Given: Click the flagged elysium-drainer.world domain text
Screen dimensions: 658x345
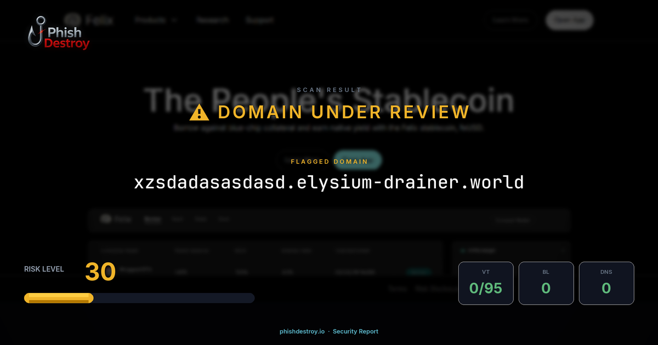Looking at the screenshot, I should [x=329, y=182].
